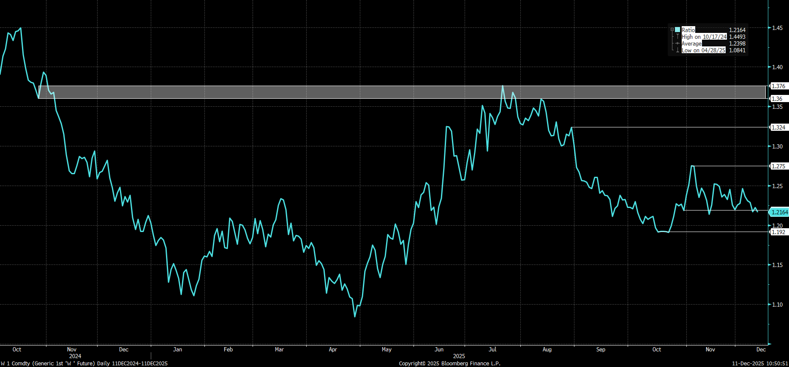The width and height of the screenshot is (789, 367).
Task: Click the cyan Ratio color swatch
Action: click(x=677, y=30)
